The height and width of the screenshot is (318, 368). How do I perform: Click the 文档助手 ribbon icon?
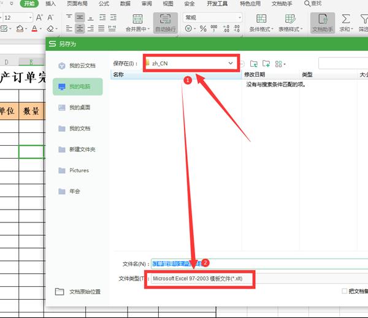click(323, 22)
